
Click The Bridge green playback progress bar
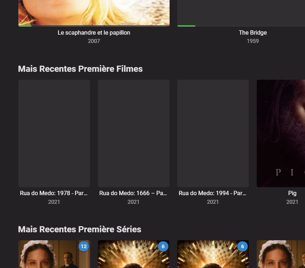click(x=186, y=26)
